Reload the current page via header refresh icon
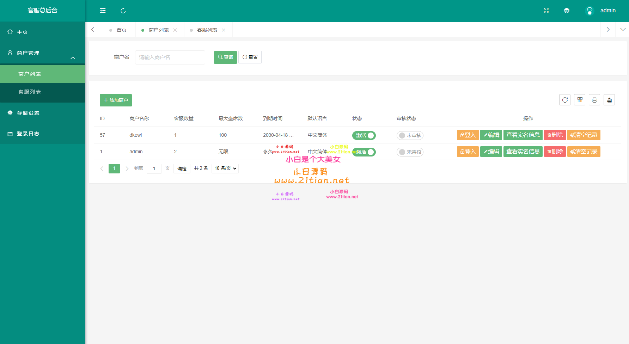The width and height of the screenshot is (629, 344). click(x=123, y=11)
